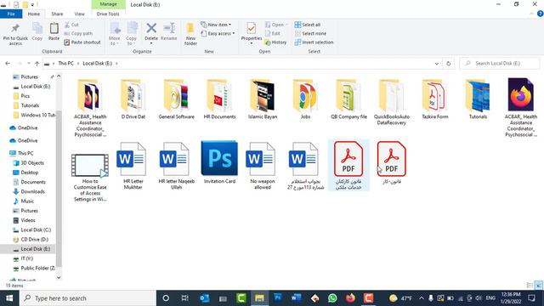Create a New folder
The image size is (544, 306).
tap(190, 34)
